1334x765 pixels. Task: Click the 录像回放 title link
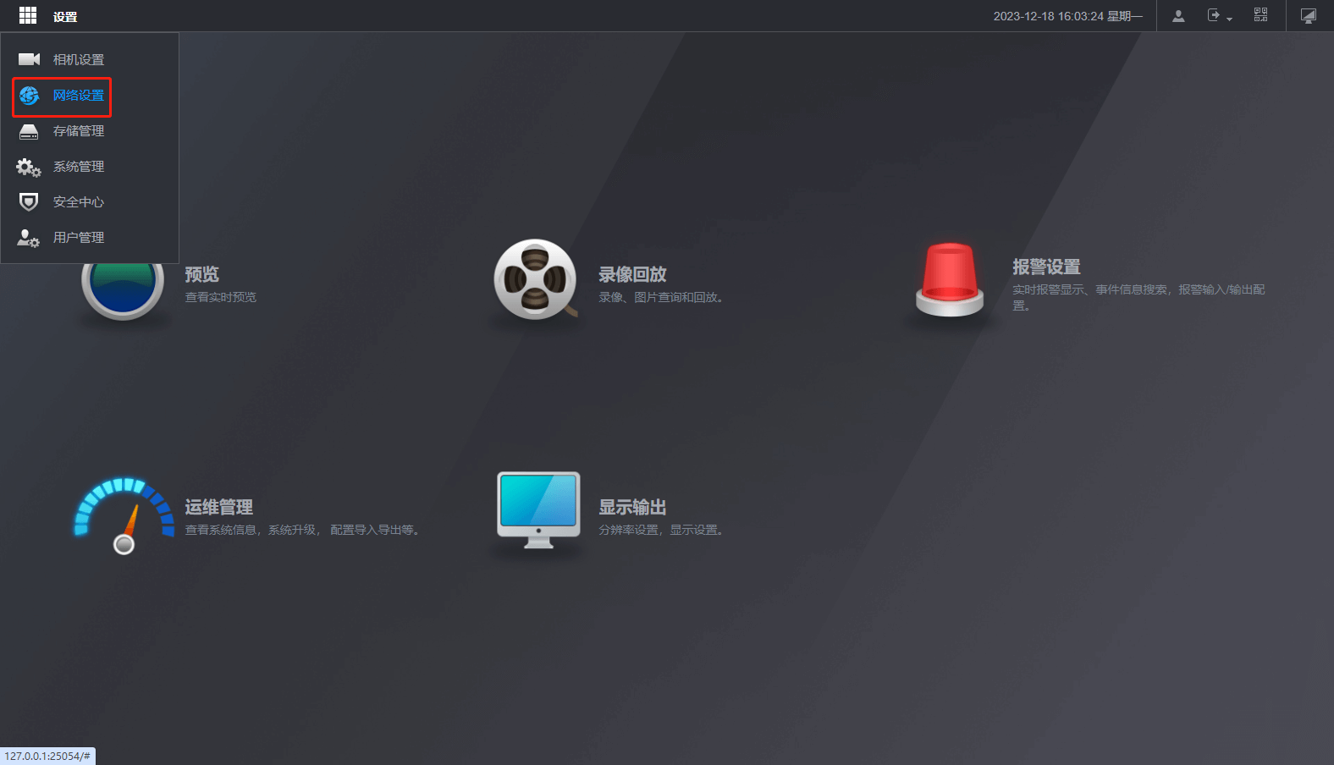click(x=633, y=274)
